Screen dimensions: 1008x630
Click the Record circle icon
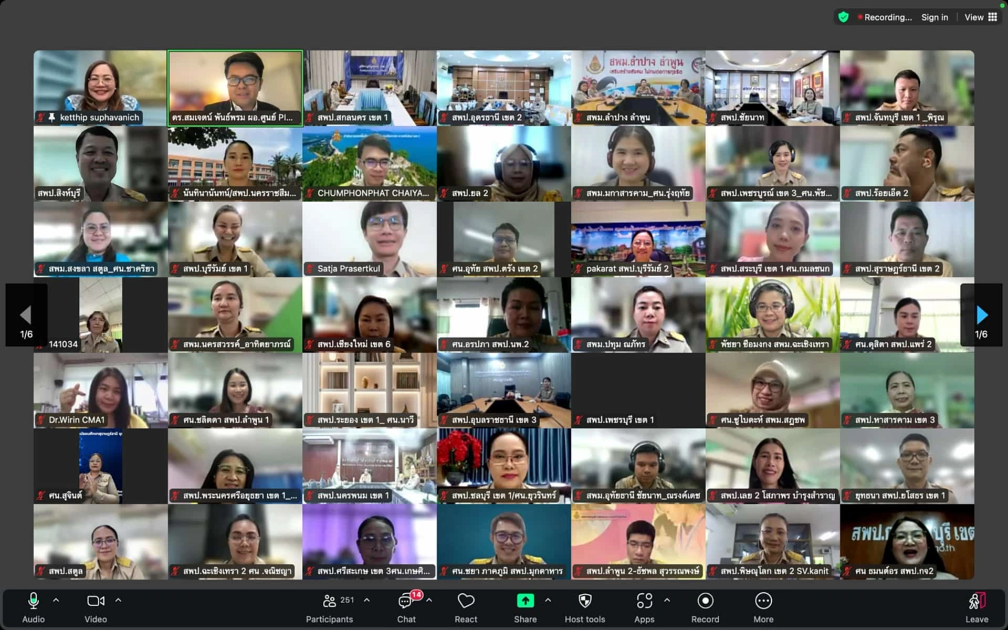pyautogui.click(x=705, y=601)
